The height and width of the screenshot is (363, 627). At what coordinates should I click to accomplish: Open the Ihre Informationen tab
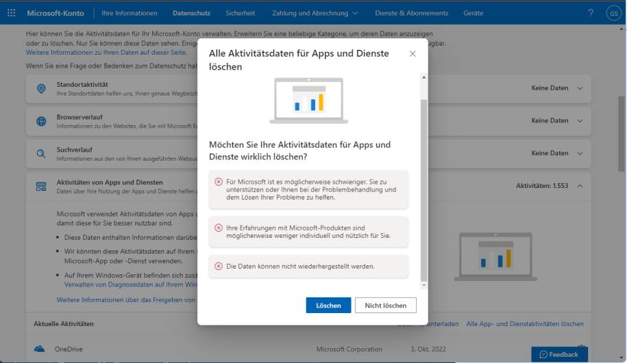130,13
